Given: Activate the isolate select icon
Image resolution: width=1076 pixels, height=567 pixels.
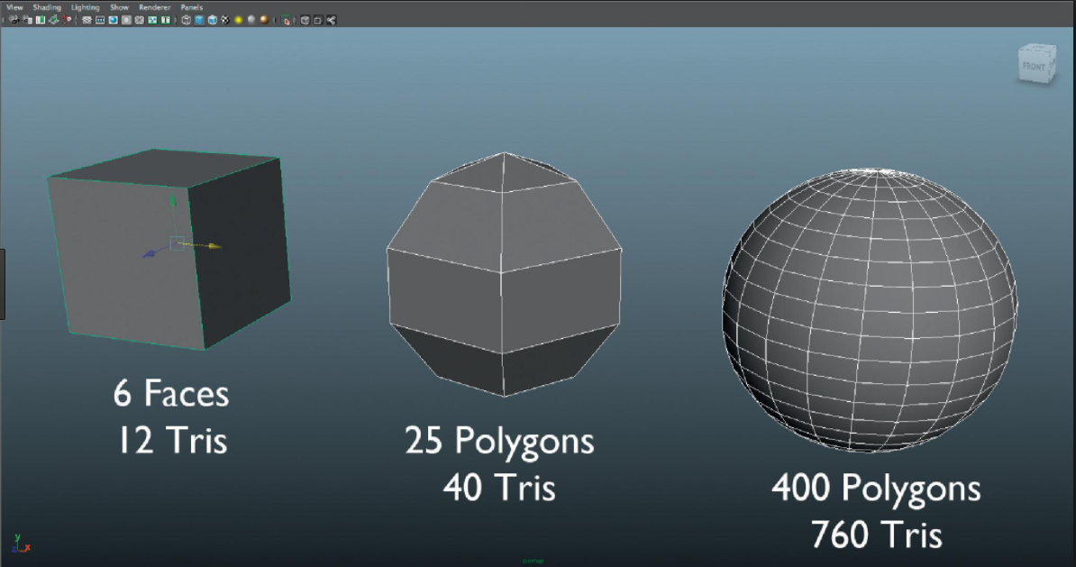Looking at the screenshot, I should [285, 19].
